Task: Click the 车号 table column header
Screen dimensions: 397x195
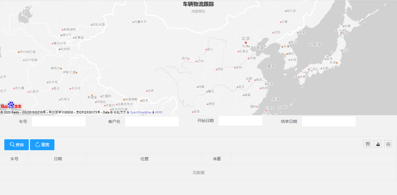Action: click(14, 159)
